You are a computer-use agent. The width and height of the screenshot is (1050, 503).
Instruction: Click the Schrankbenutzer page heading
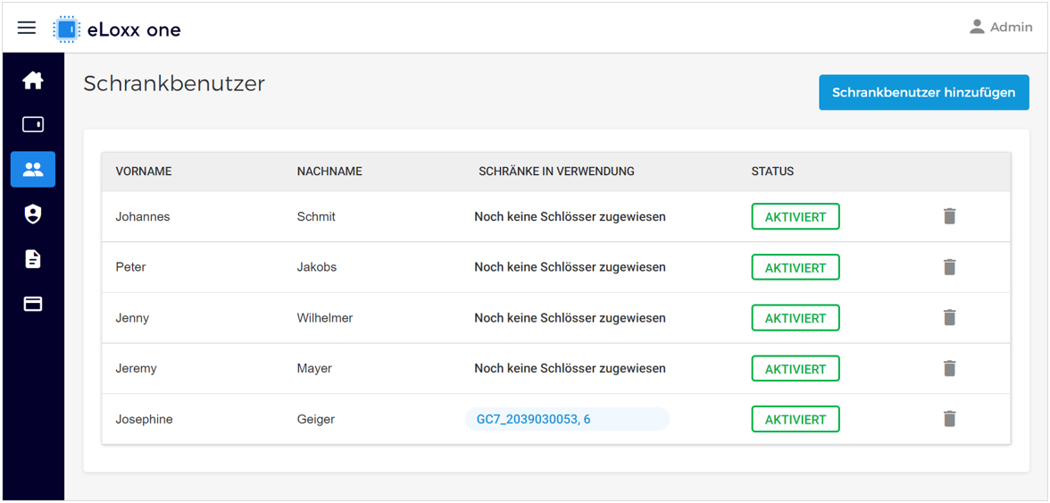[x=174, y=84]
